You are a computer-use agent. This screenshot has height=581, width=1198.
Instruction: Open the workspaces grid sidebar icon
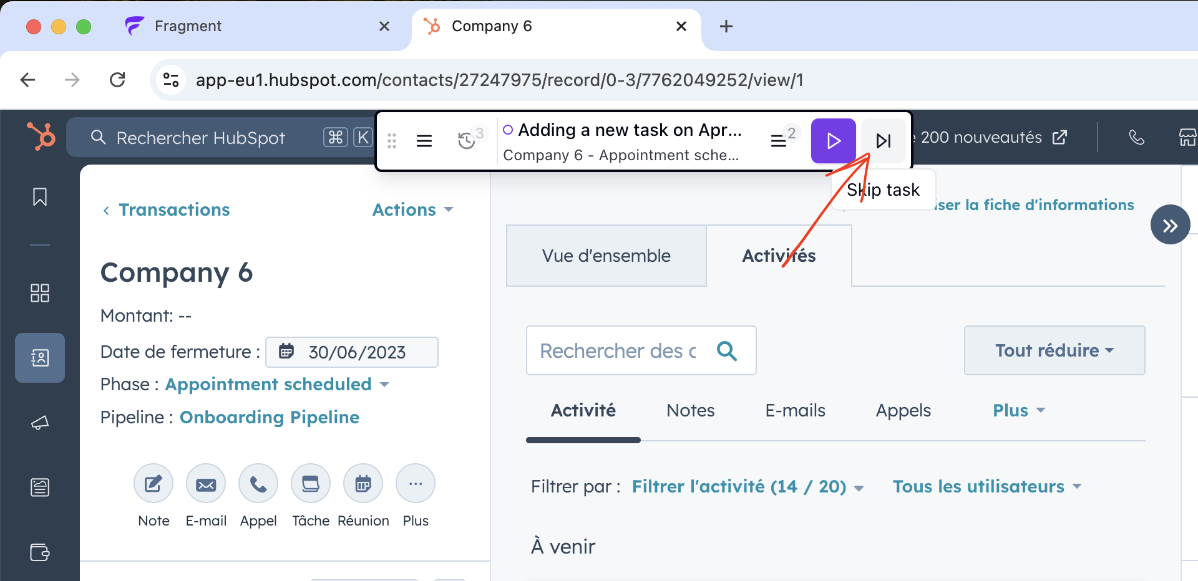pos(40,293)
